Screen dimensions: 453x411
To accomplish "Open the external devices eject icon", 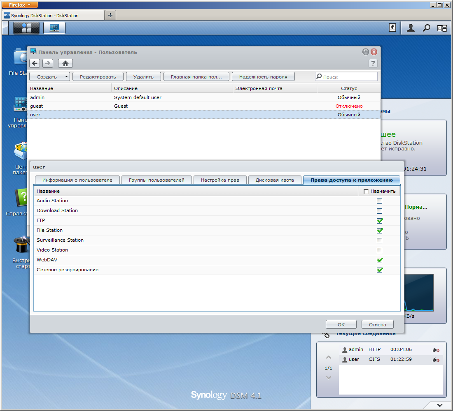I will pos(392,28).
